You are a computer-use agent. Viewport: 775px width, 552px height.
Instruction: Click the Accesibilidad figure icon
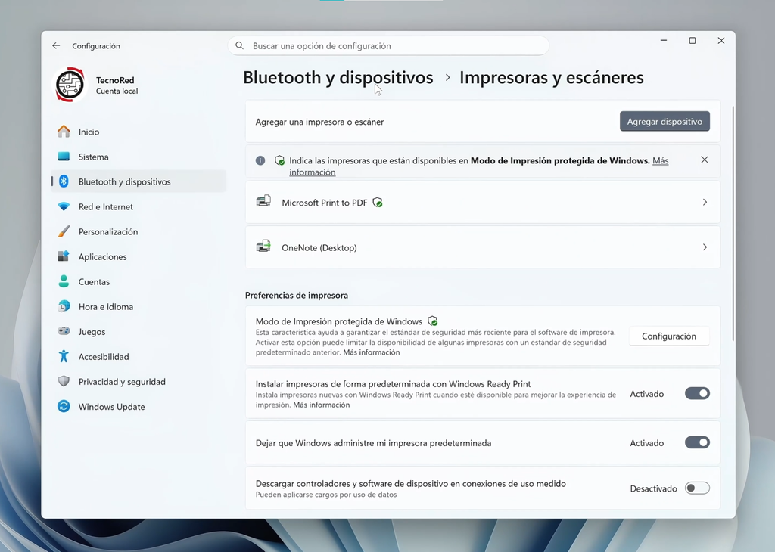tap(64, 356)
